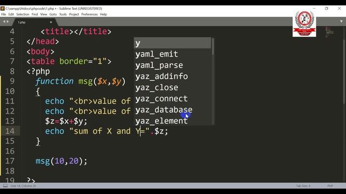Click line number 14 in gutter
Screen dimensions: 346x194
pyautogui.click(x=10, y=131)
